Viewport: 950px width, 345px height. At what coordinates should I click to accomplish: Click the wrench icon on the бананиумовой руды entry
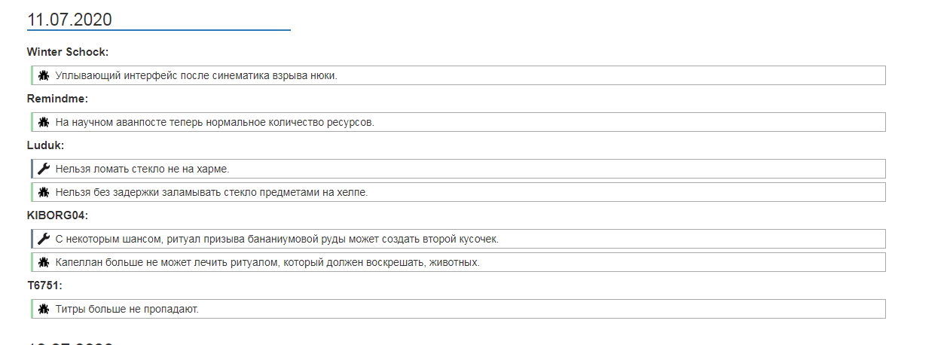44,239
